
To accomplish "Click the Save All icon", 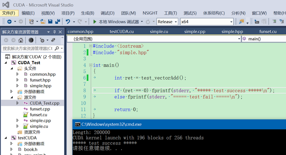I will point(58,22).
